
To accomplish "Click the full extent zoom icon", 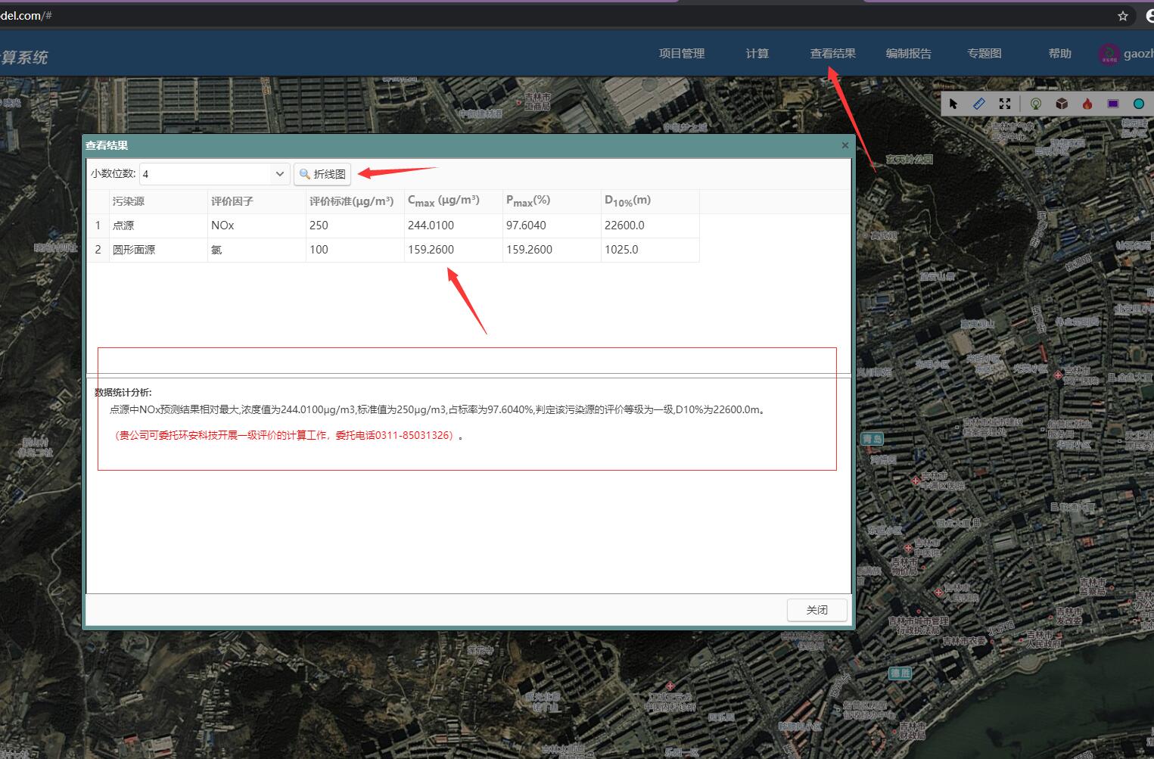I will (1005, 104).
